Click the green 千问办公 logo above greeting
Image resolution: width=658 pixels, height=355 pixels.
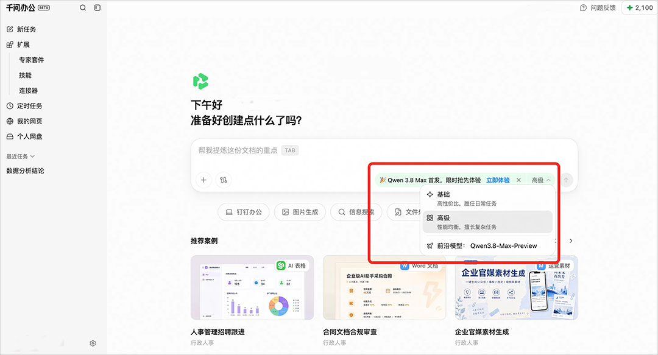click(200, 82)
